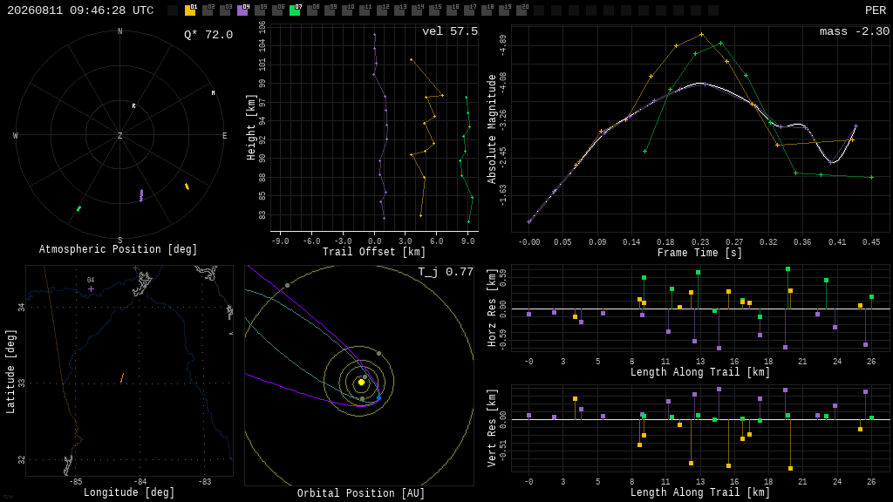The image size is (893, 502).
Task: Click the purple meteor track on polar plot
Action: [x=141, y=196]
